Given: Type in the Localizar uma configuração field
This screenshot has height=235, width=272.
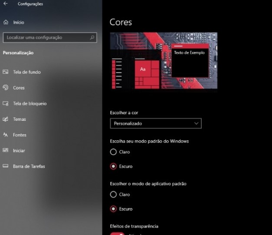Looking at the screenshot, I should [x=46, y=38].
